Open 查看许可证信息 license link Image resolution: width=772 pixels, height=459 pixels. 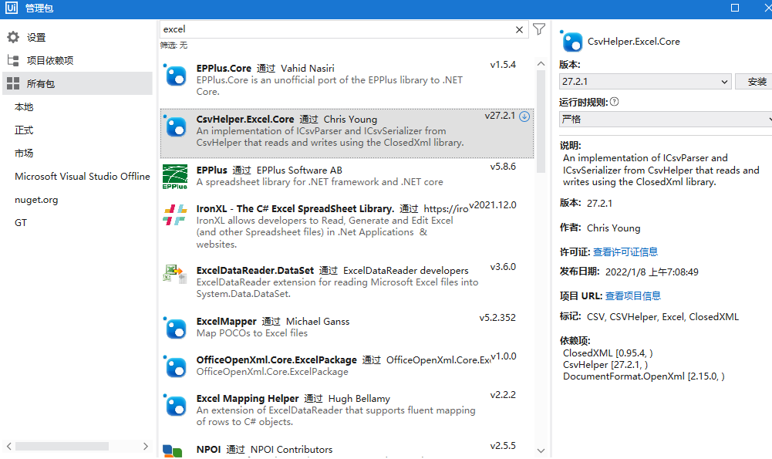[625, 252]
